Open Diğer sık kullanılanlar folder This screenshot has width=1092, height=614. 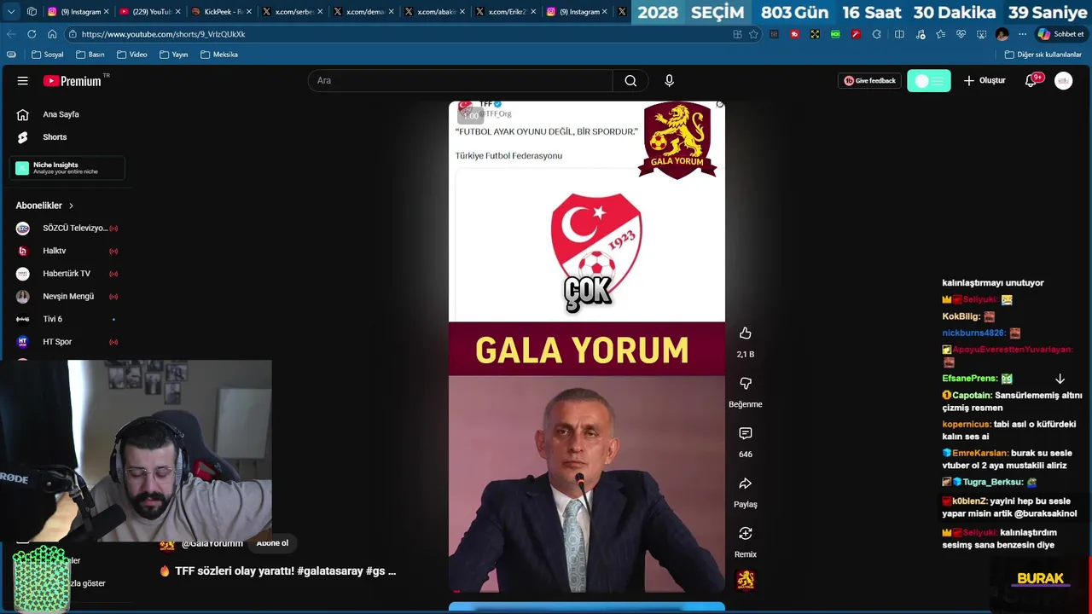pos(1043,55)
